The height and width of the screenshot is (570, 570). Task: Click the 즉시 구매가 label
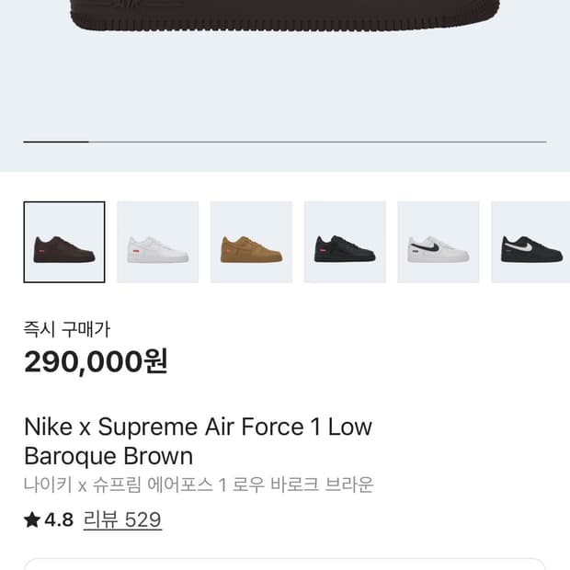click(67, 329)
